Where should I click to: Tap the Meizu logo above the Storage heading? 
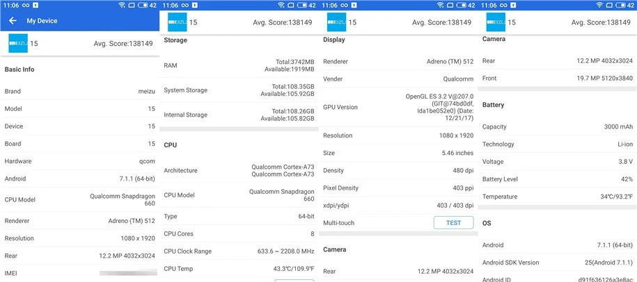(178, 22)
